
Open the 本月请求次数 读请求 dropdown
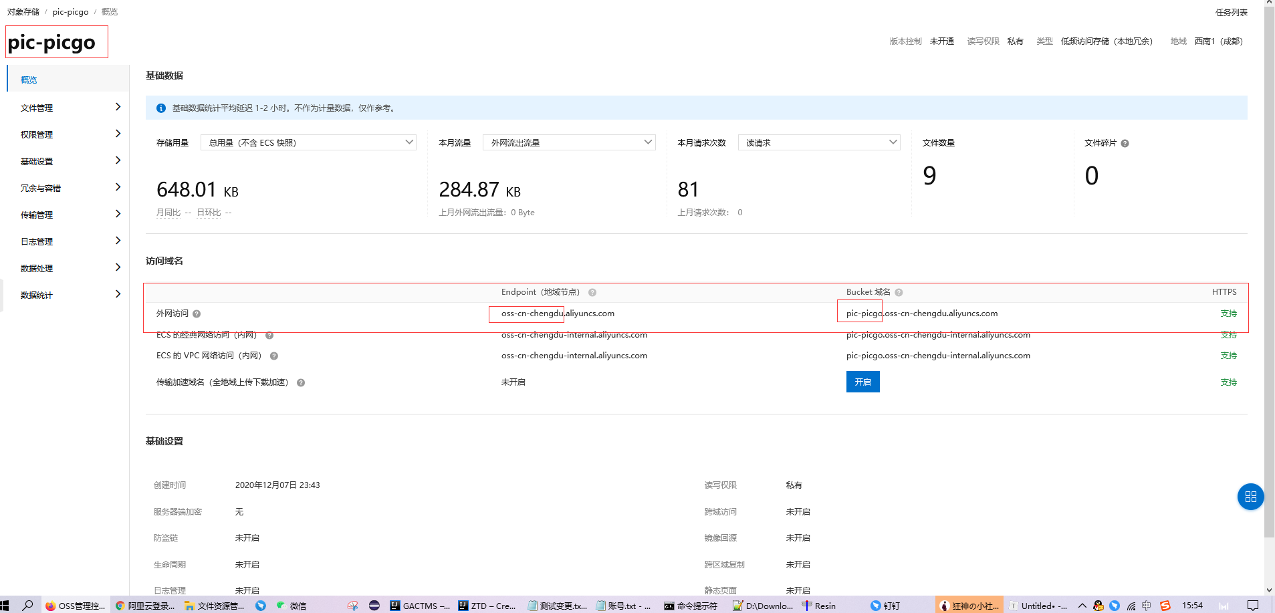(x=819, y=142)
